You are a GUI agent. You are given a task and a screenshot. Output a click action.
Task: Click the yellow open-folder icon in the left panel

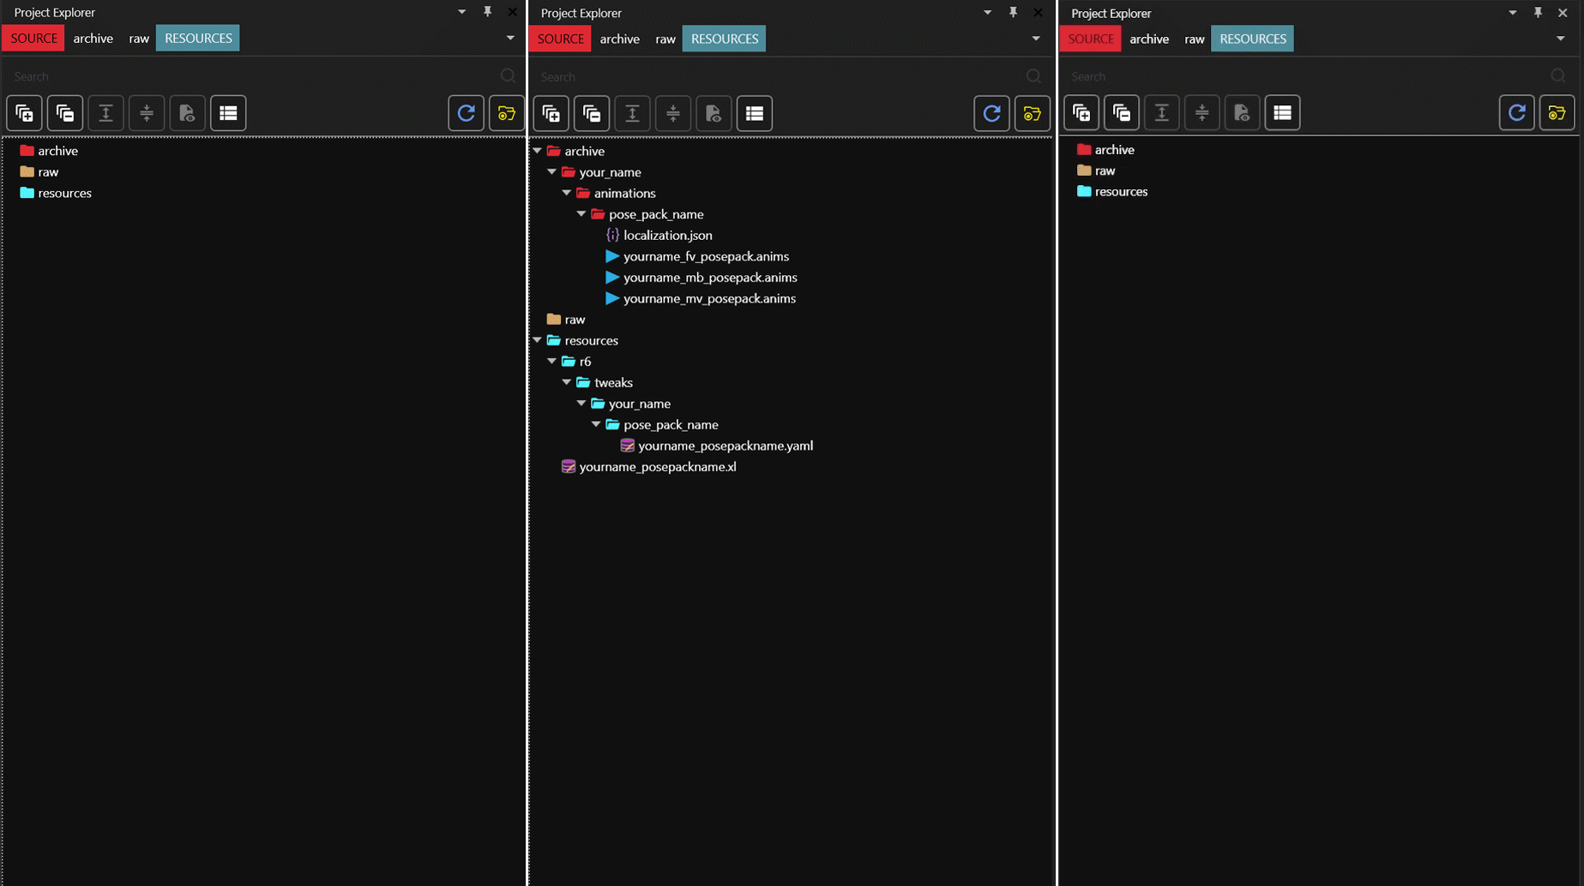(x=506, y=113)
